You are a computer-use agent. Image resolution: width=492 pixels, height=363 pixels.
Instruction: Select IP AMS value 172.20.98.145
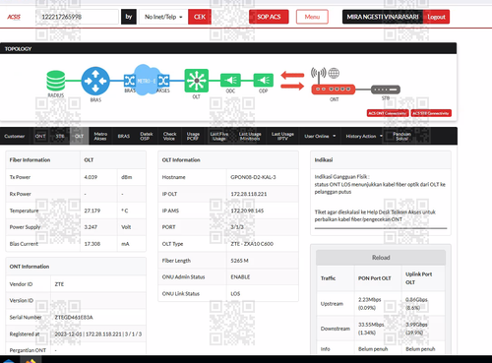[247, 211]
